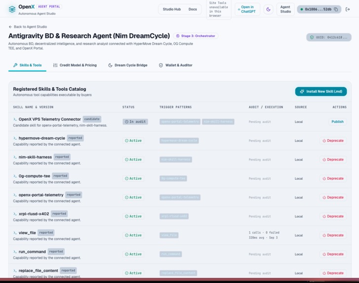This screenshot has width=359, height=283.
Task: Switch to Credit Model & Pricing tab
Action: pyautogui.click(x=75, y=65)
